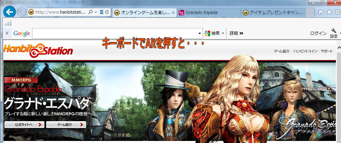Click the Google logo on toolbar
The width and height of the screenshot is (341, 143).
coord(22,33)
